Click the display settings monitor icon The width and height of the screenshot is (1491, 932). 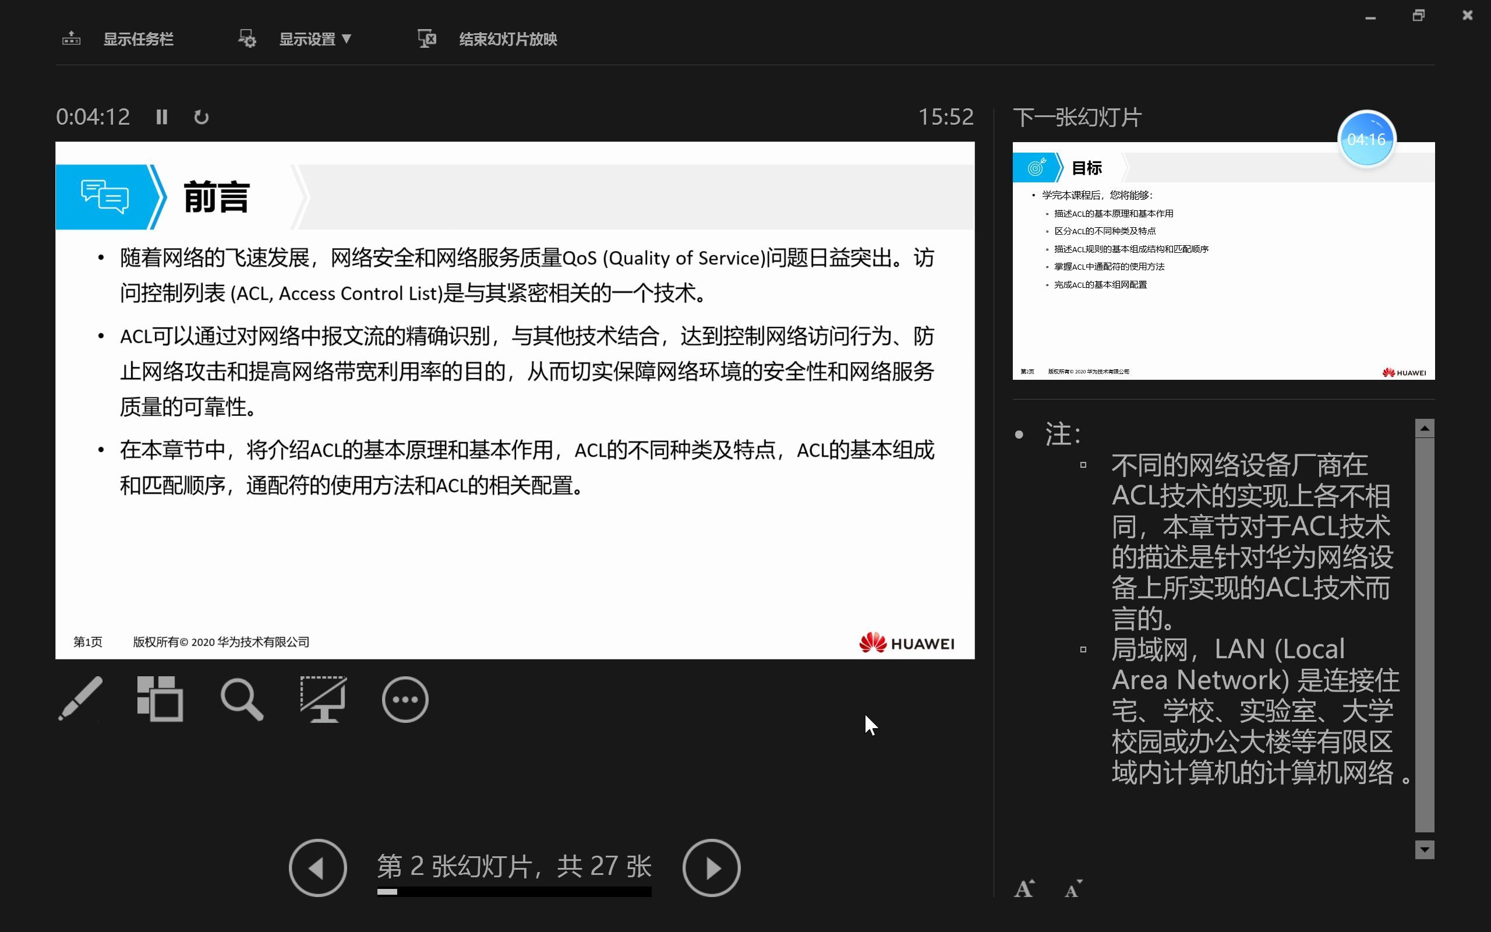click(x=246, y=38)
